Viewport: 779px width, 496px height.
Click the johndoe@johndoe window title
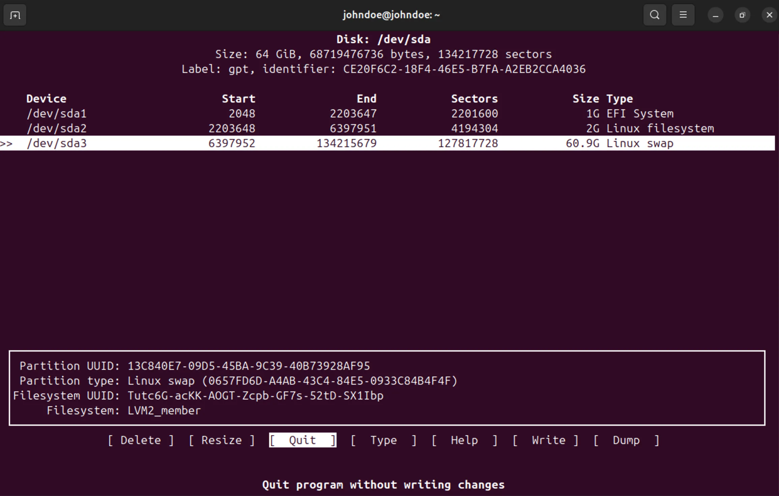[x=391, y=15]
